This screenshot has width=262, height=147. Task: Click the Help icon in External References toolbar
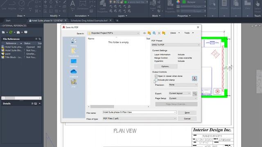[26, 32]
